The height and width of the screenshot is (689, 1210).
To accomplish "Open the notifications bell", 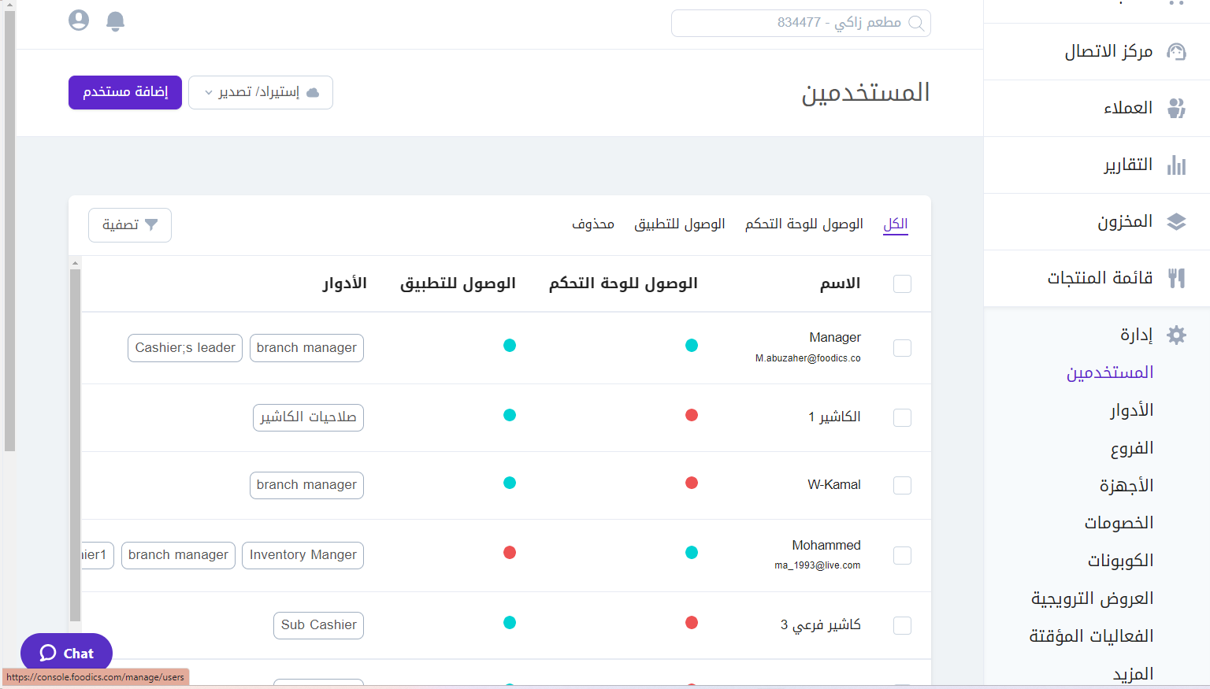I will pyautogui.click(x=115, y=20).
